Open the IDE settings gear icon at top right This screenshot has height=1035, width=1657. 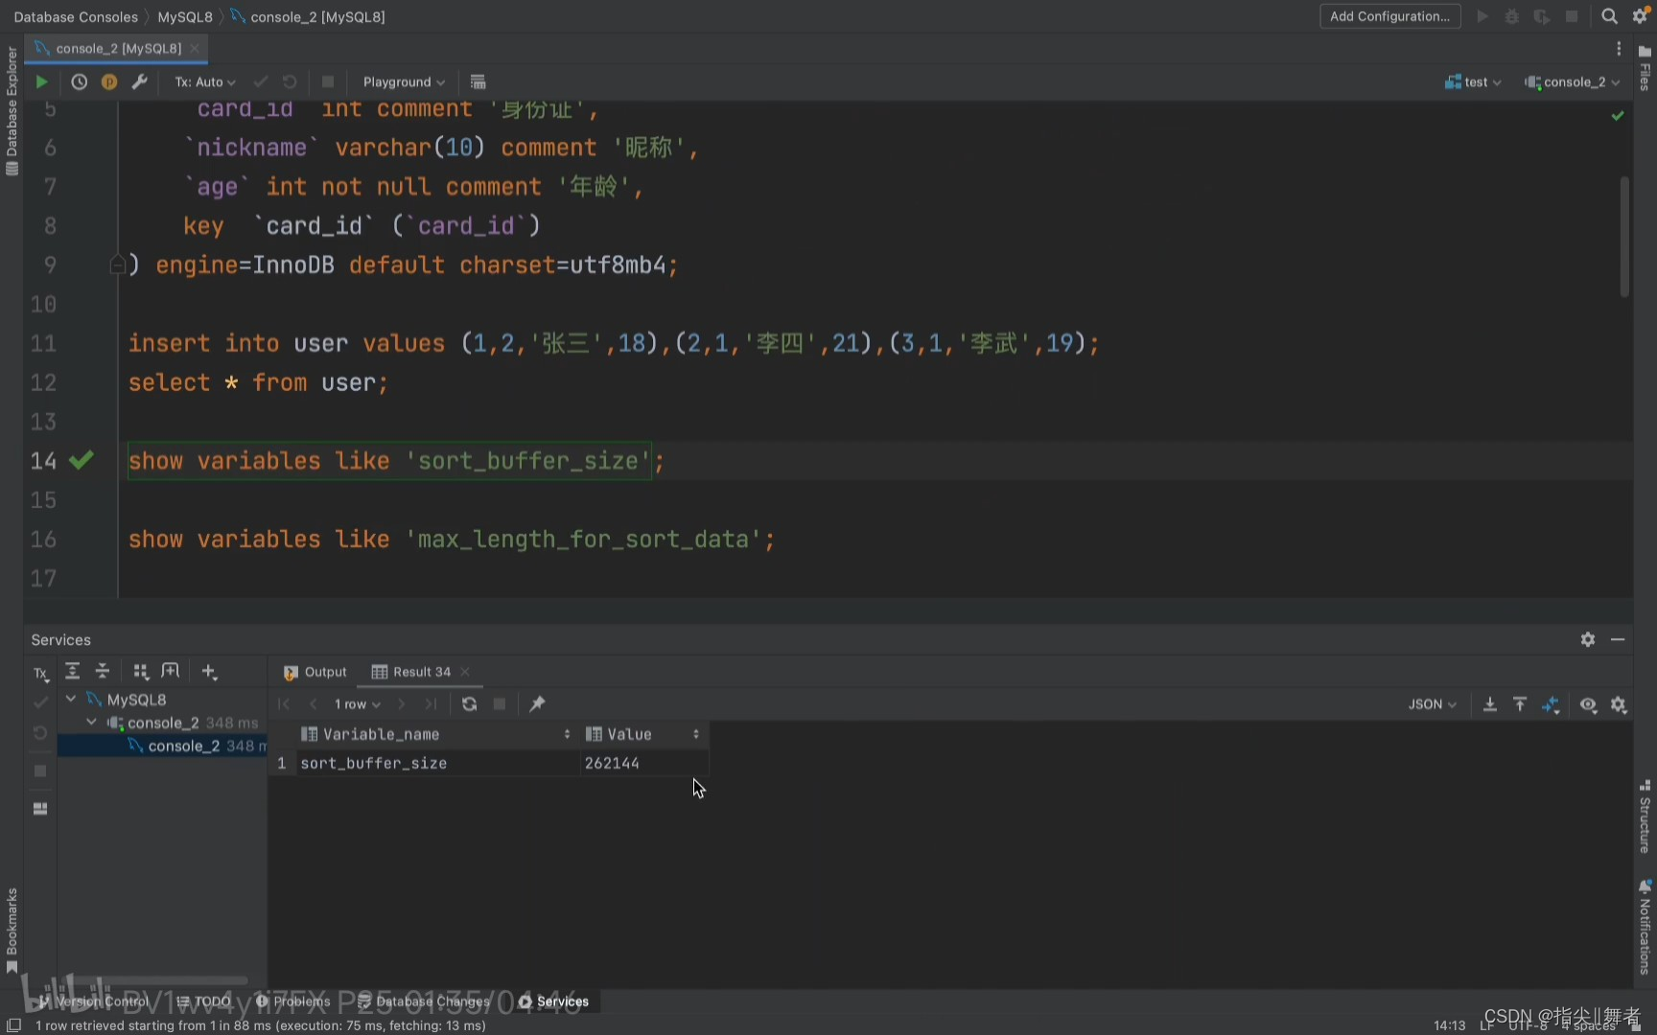[1640, 16]
